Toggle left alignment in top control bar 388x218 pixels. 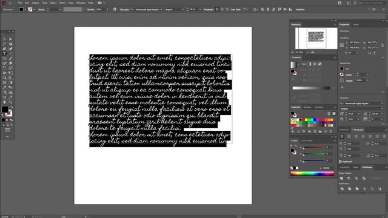pyautogui.click(x=217, y=10)
